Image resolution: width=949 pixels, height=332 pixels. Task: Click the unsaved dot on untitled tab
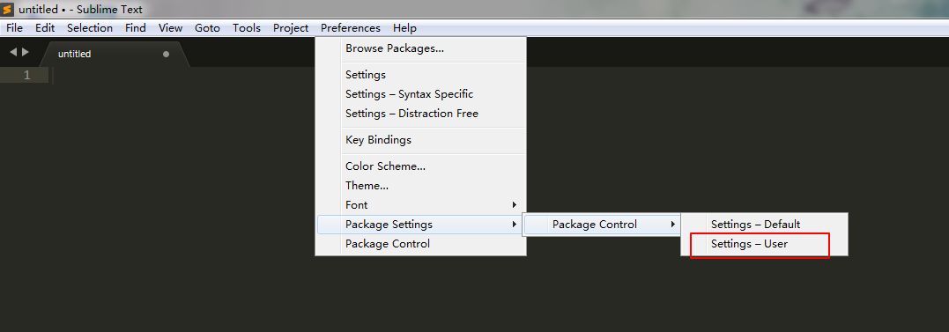click(166, 54)
